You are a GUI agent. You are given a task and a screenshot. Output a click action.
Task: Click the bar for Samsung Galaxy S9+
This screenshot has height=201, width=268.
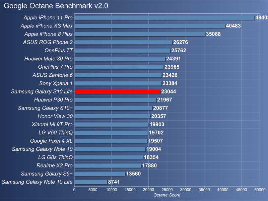coord(99,174)
